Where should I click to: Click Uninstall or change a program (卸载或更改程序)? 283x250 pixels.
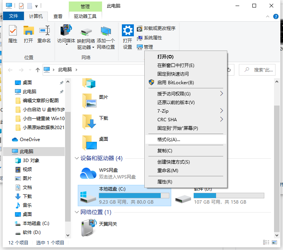click(156, 28)
